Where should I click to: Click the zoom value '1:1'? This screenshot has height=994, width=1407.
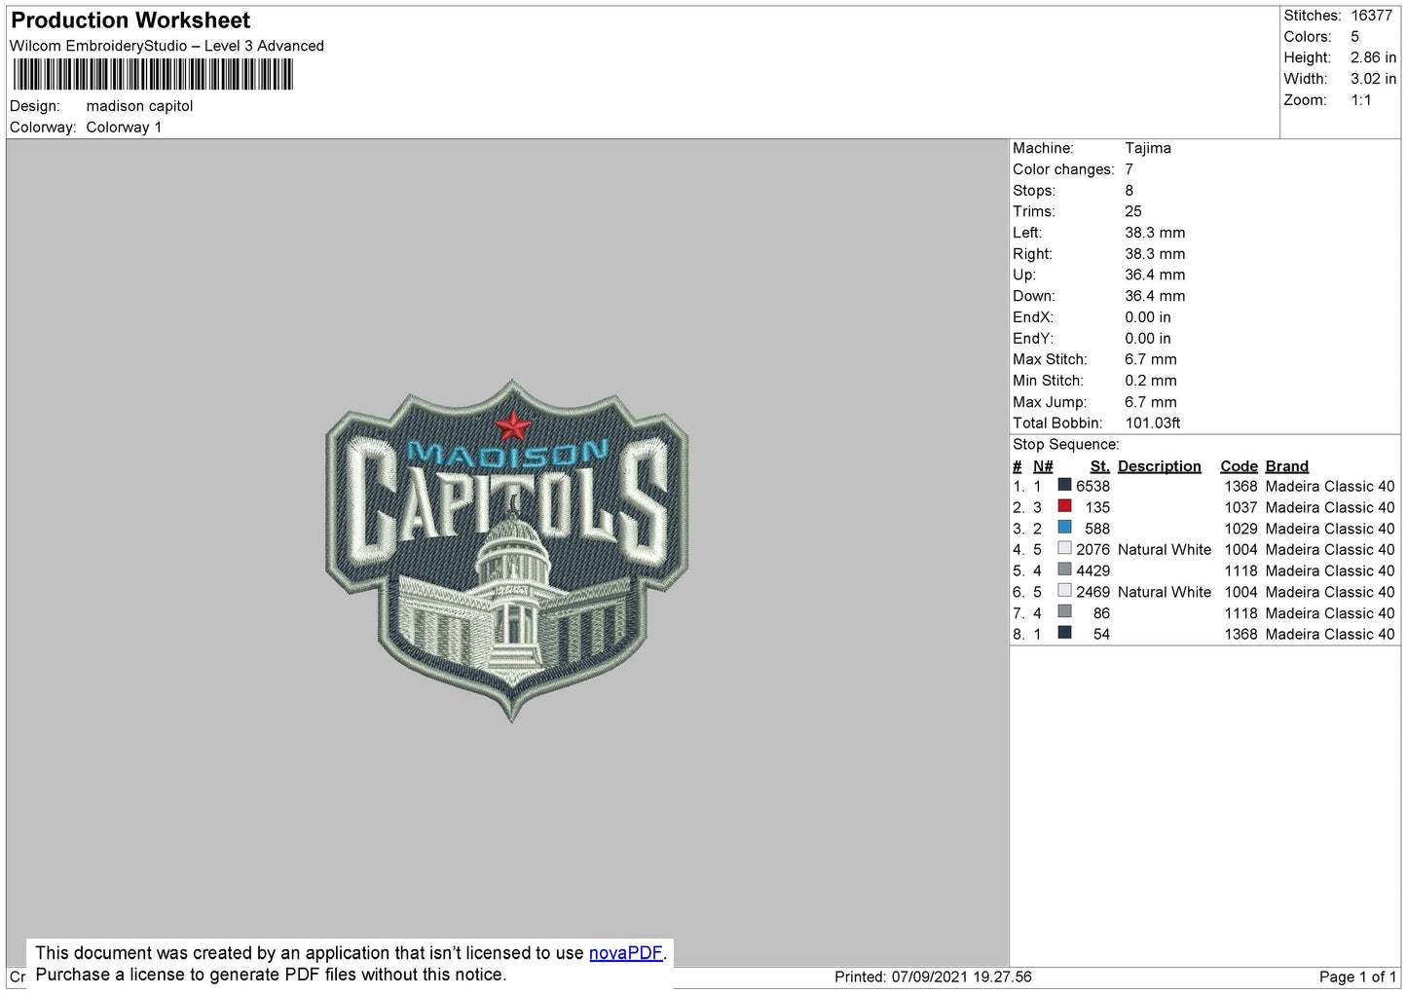pos(1360,100)
